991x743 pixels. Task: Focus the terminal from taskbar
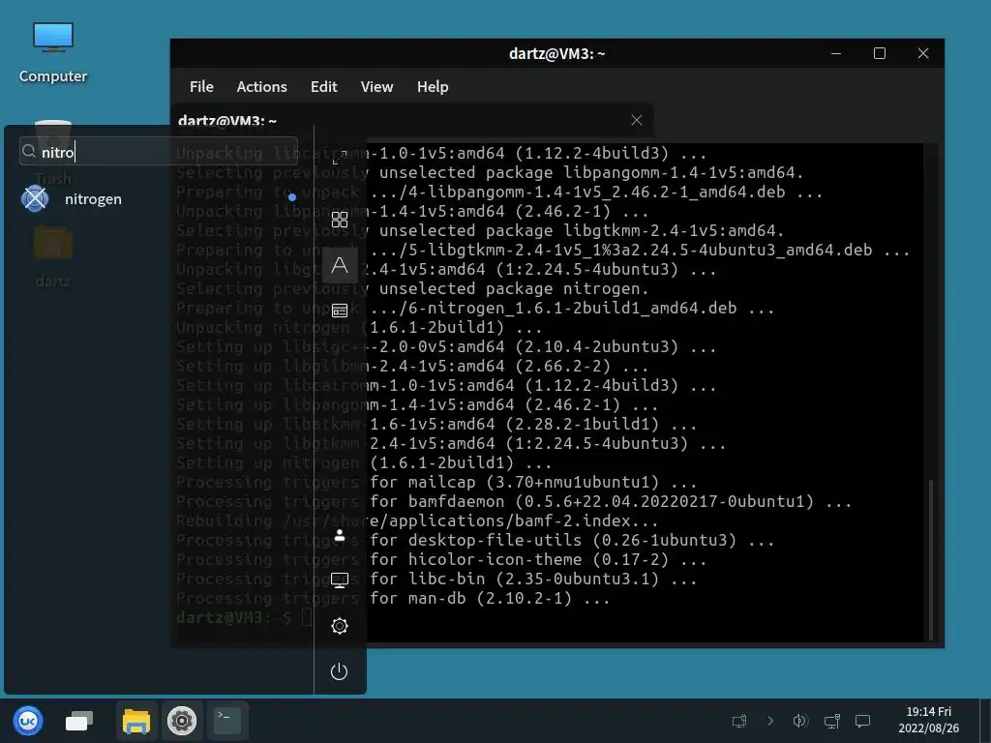226,720
